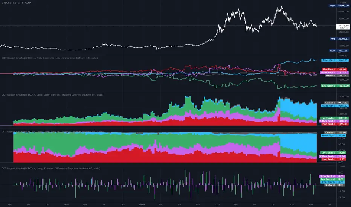This screenshot has width=351, height=207.
Task: Click the current price label 39431.19
Action: click(343, 27)
